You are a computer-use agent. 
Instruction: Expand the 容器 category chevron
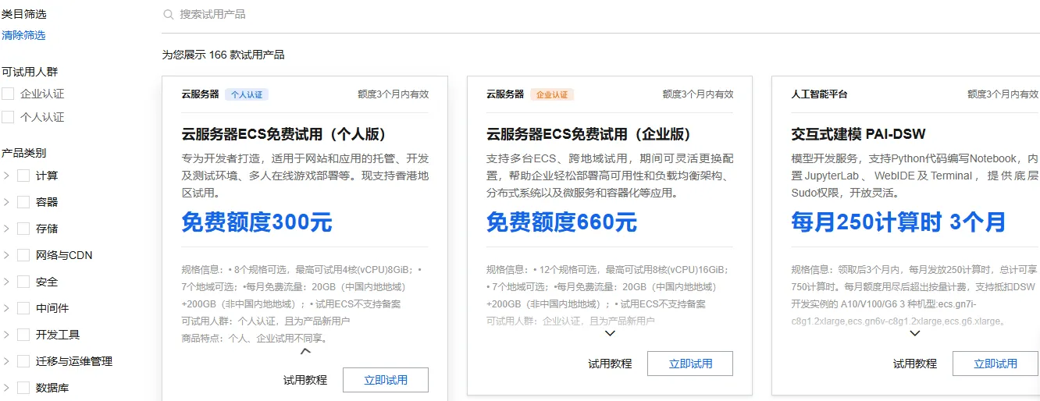pyautogui.click(x=6, y=202)
